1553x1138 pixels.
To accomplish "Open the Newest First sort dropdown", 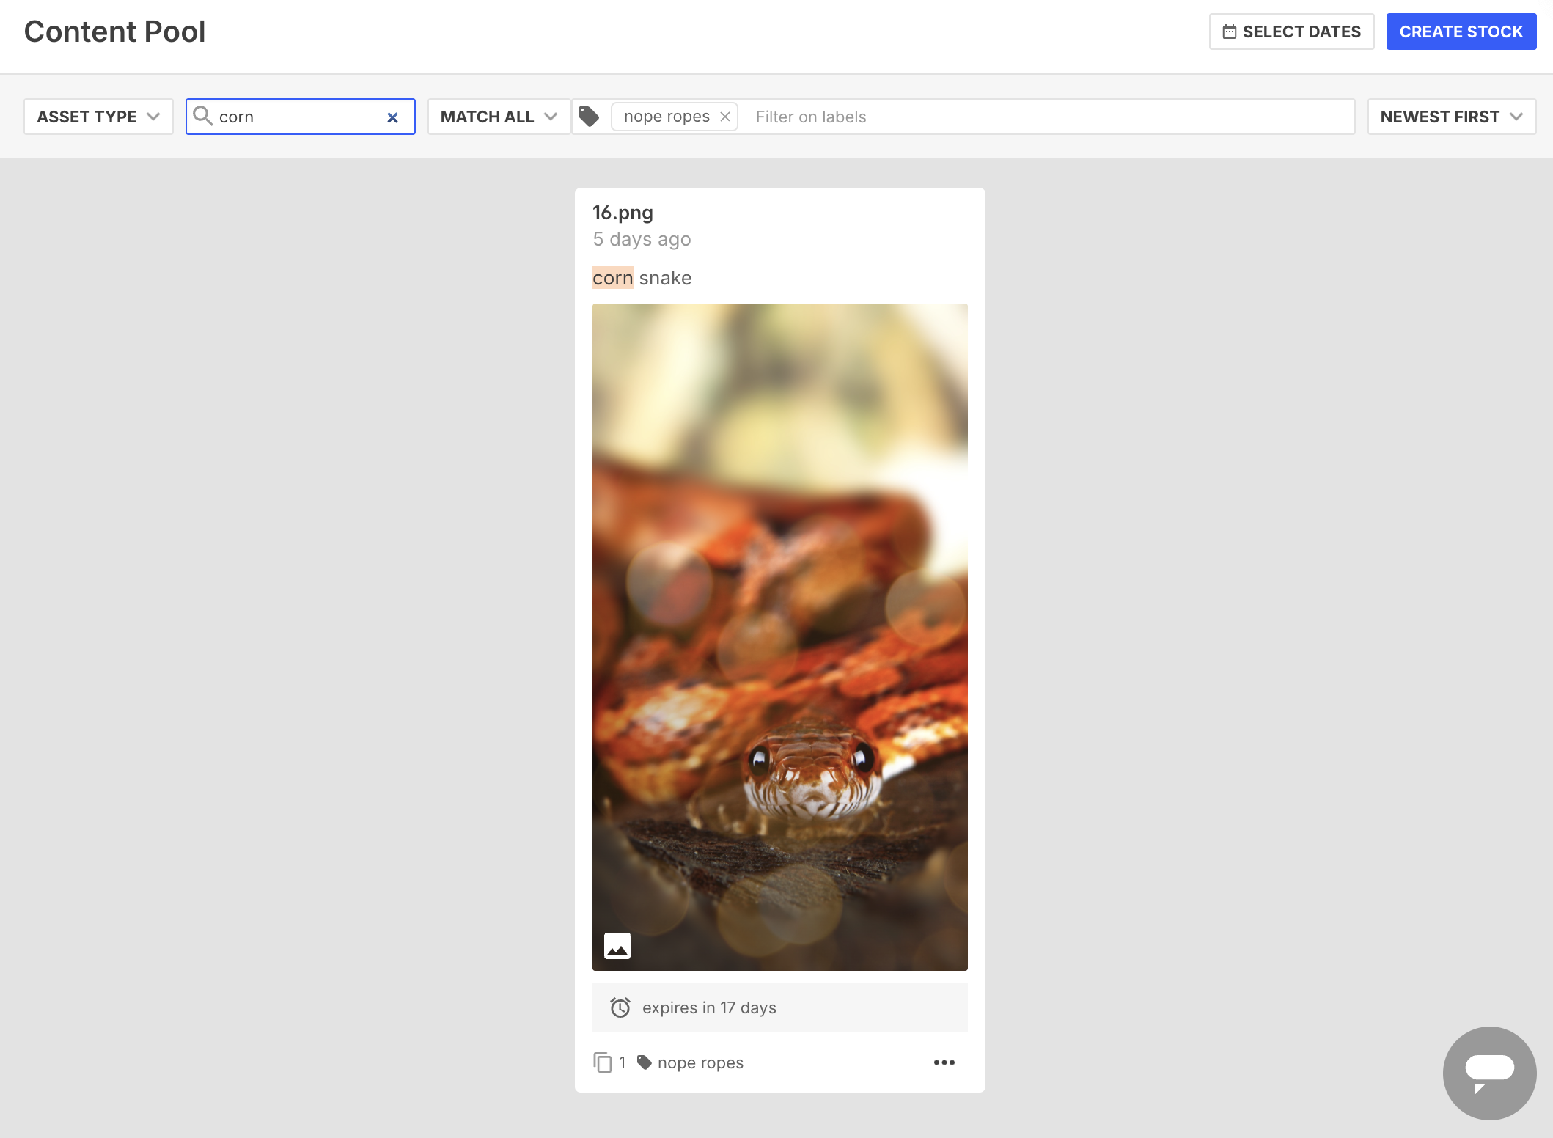I will coord(1452,117).
